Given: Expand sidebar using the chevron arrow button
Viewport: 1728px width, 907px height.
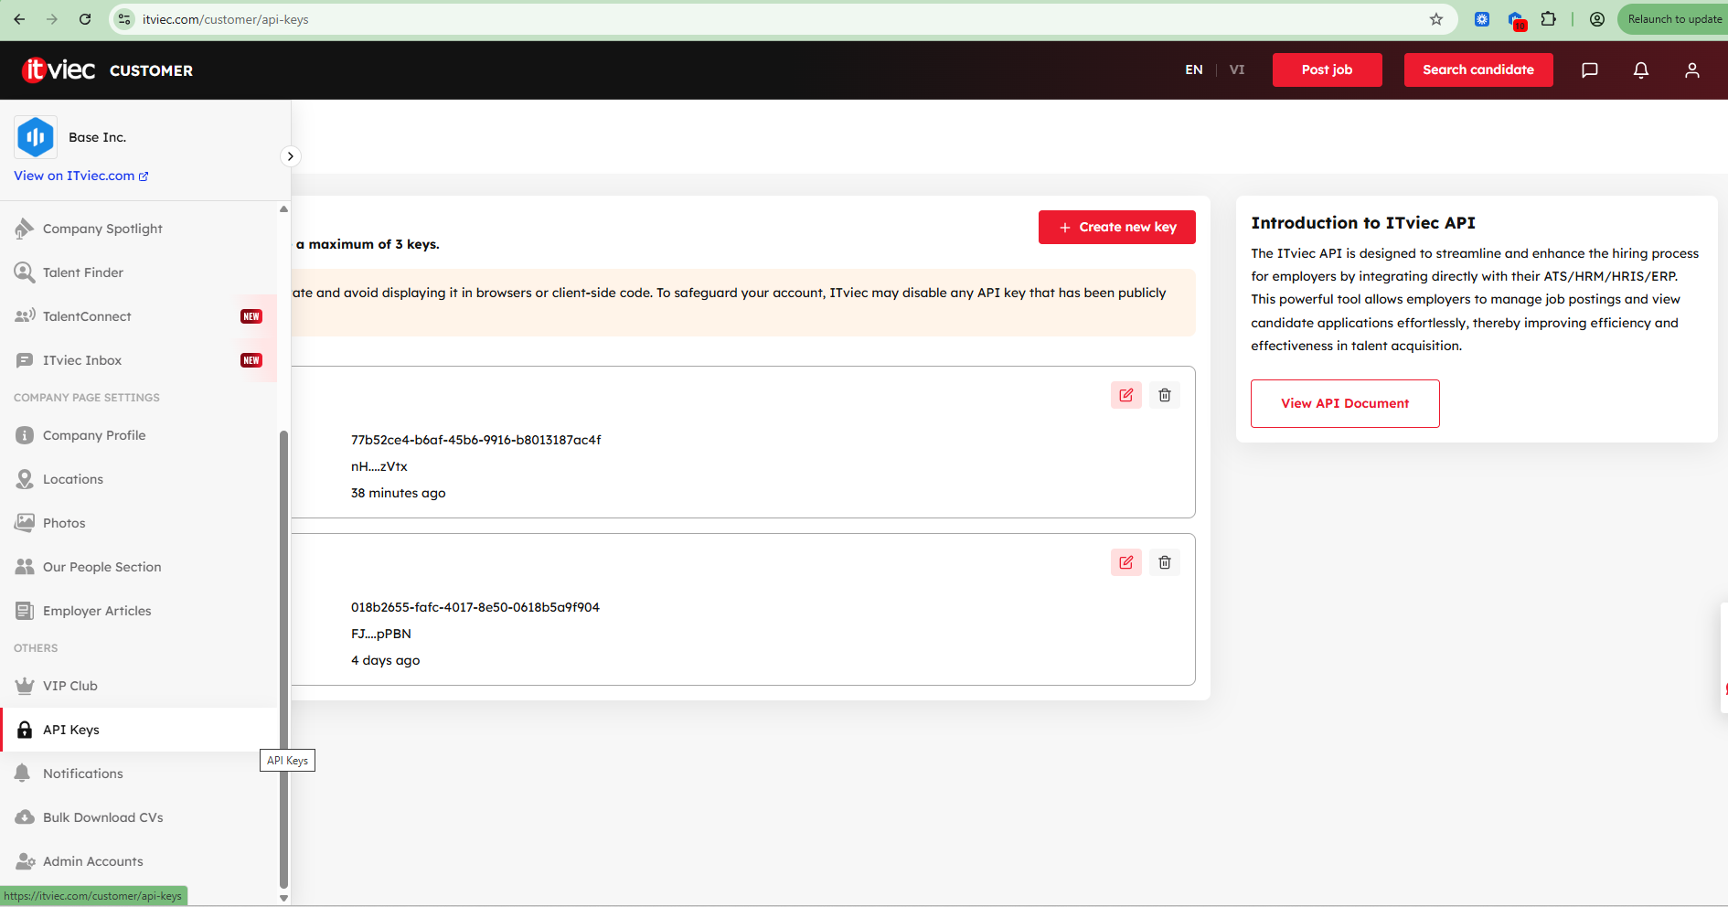Looking at the screenshot, I should (290, 156).
